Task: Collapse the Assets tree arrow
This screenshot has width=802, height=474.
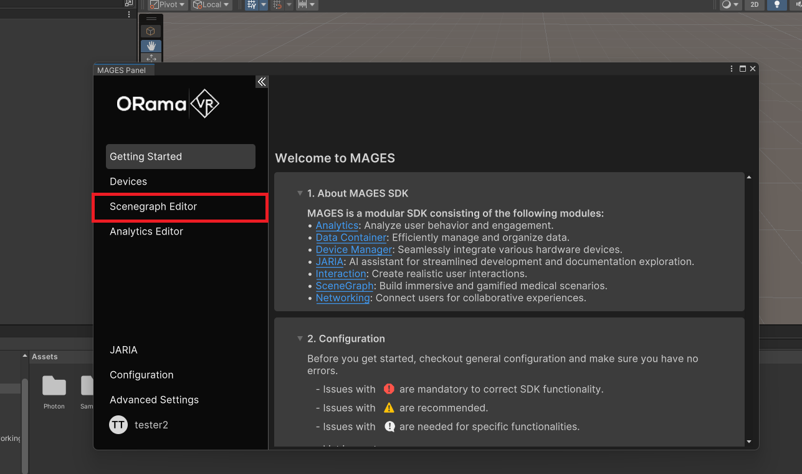Action: (x=26, y=356)
